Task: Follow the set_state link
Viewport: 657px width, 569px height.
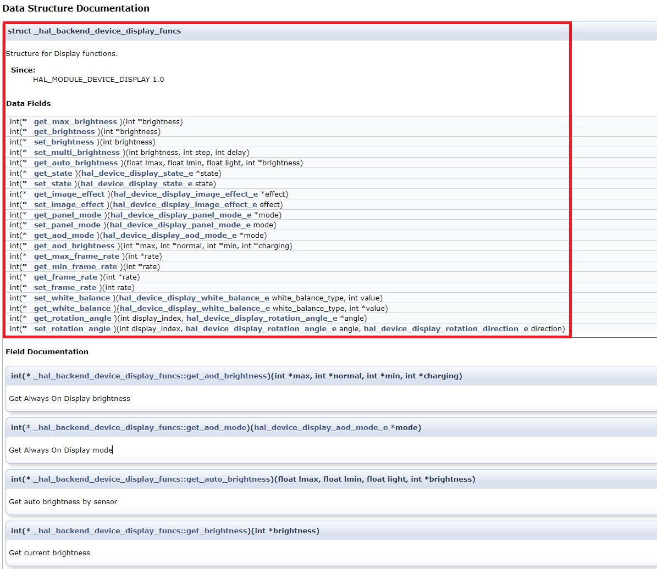Action: 52,183
